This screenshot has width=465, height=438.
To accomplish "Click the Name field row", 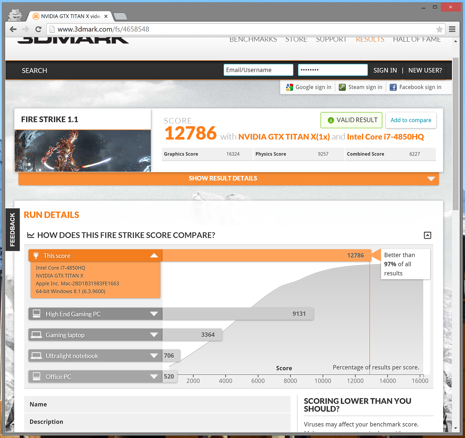I will 157,404.
